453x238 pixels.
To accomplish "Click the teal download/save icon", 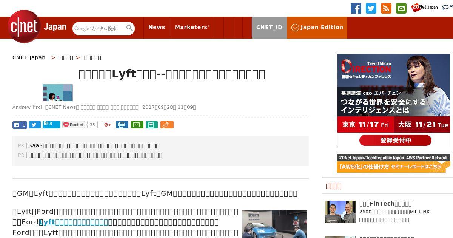I will click(152, 125).
